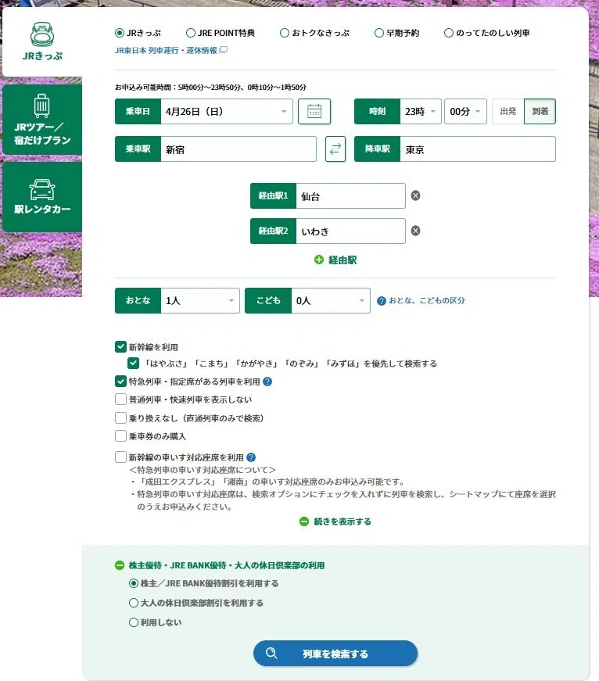Switch time mode to 到着
The height and width of the screenshot is (681, 599).
tap(540, 112)
